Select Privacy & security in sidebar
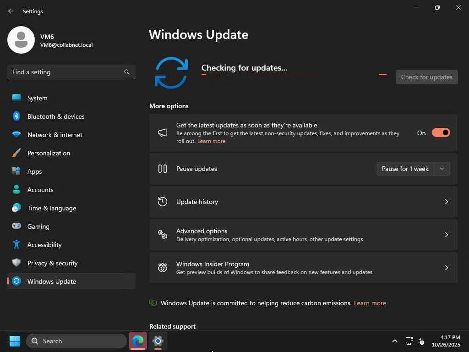The height and width of the screenshot is (352, 469). pos(52,263)
